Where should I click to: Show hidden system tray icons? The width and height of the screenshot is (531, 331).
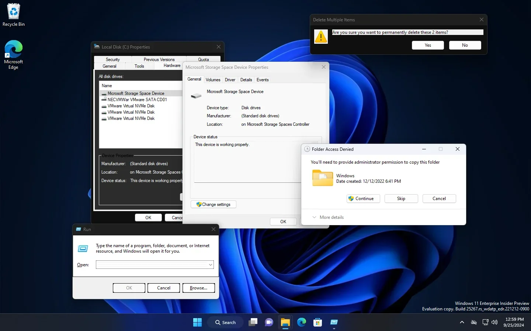pyautogui.click(x=462, y=323)
